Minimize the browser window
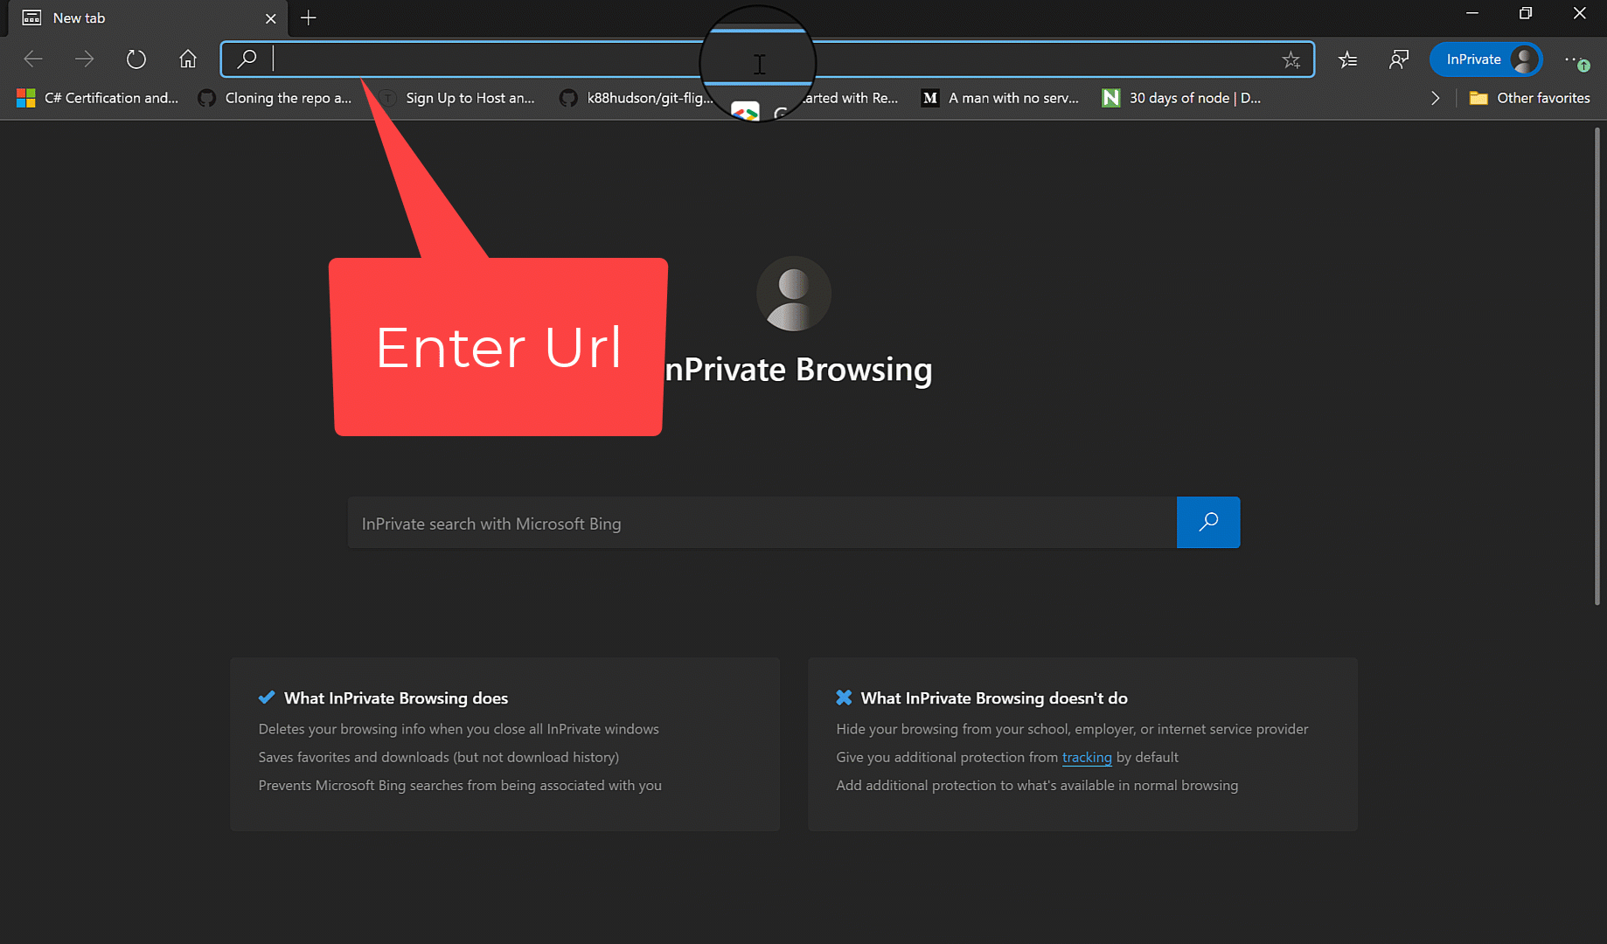This screenshot has height=944, width=1607. [1472, 13]
